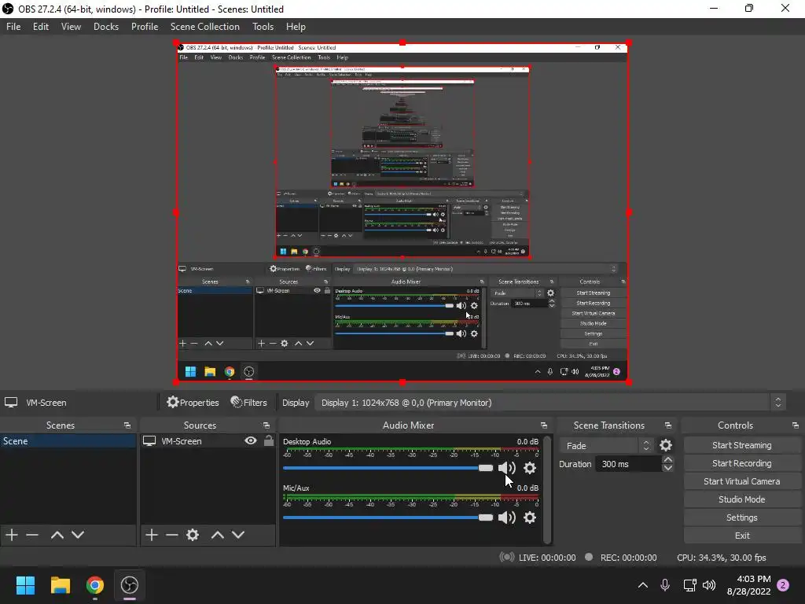805x604 pixels.
Task: Move source down in Sources list
Action: coord(238,535)
